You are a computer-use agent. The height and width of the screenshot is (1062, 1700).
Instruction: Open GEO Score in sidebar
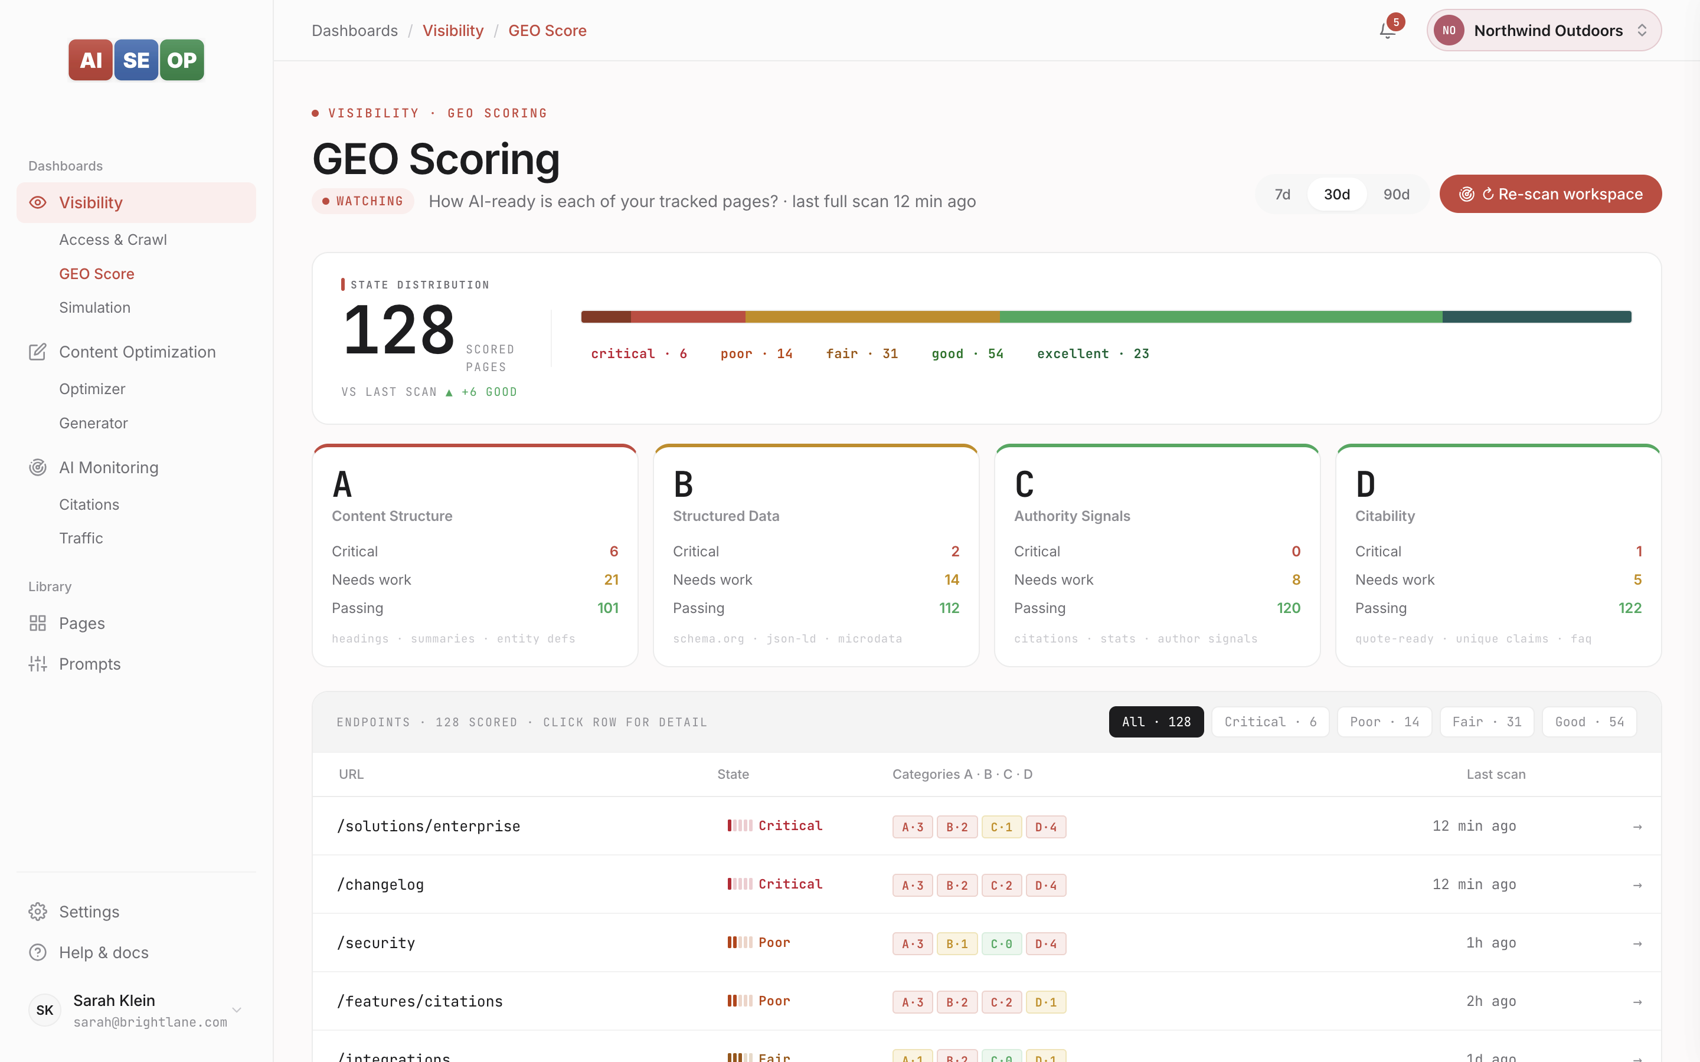[97, 274]
